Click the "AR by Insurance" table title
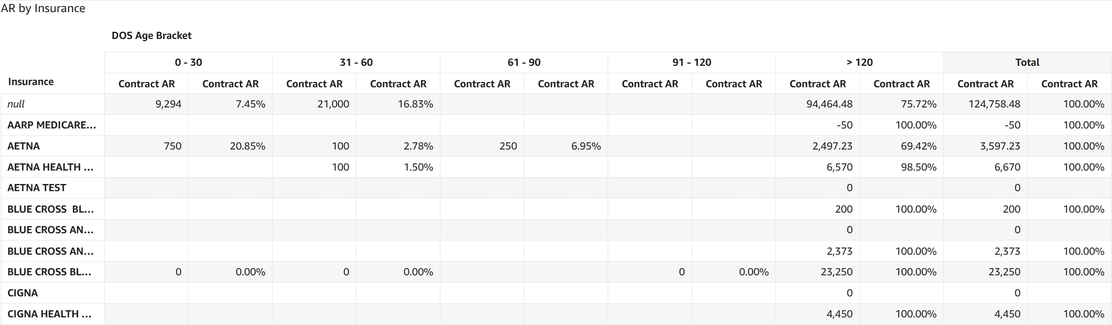Viewport: 1112px width, 325px height. pyautogui.click(x=43, y=9)
